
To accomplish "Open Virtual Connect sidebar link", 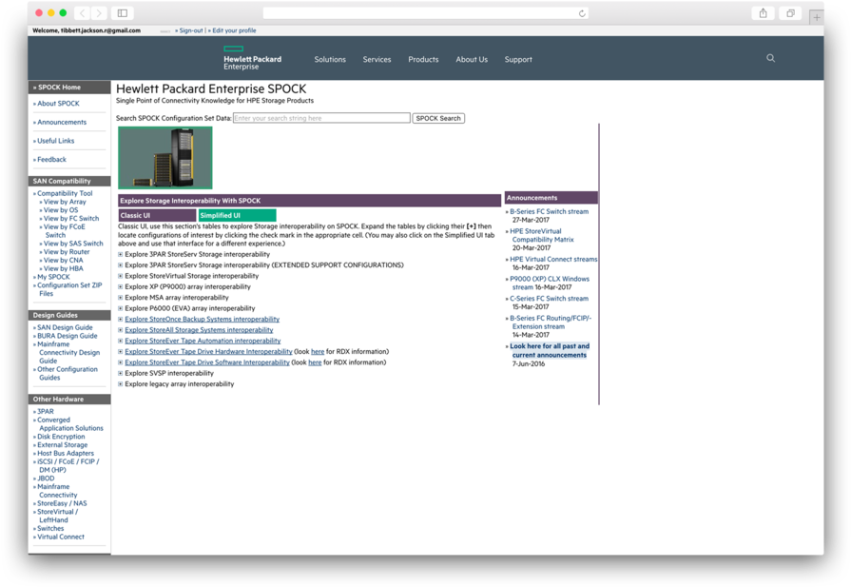I will (60, 537).
